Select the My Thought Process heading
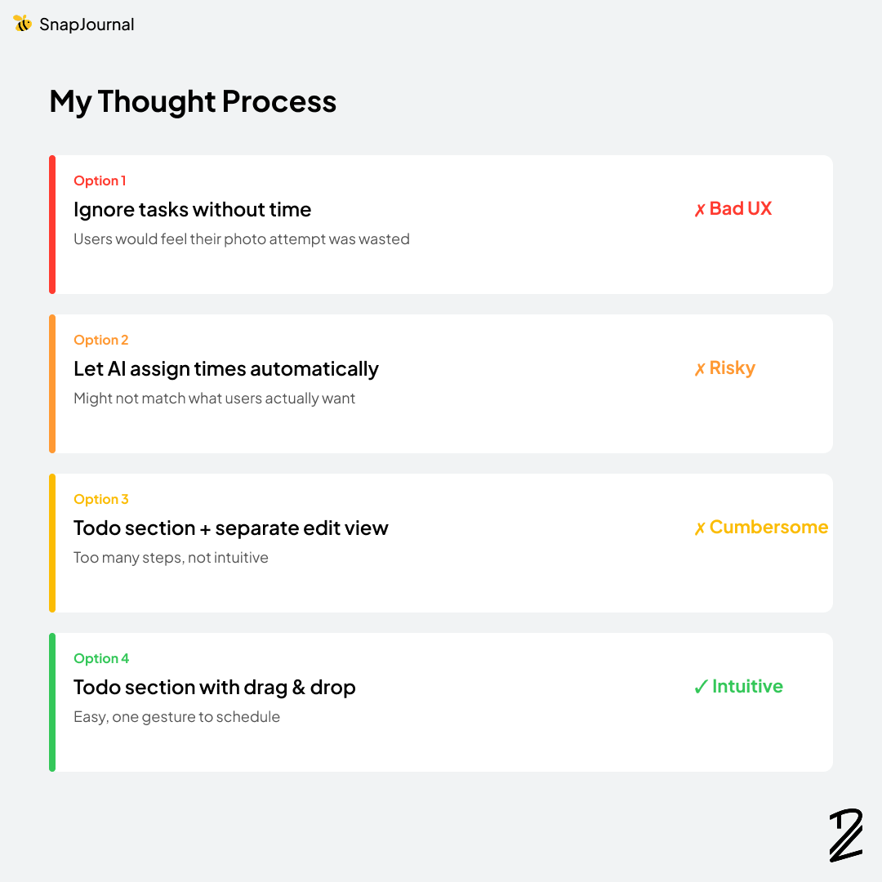Screen dimensions: 882x882 pos(193,101)
